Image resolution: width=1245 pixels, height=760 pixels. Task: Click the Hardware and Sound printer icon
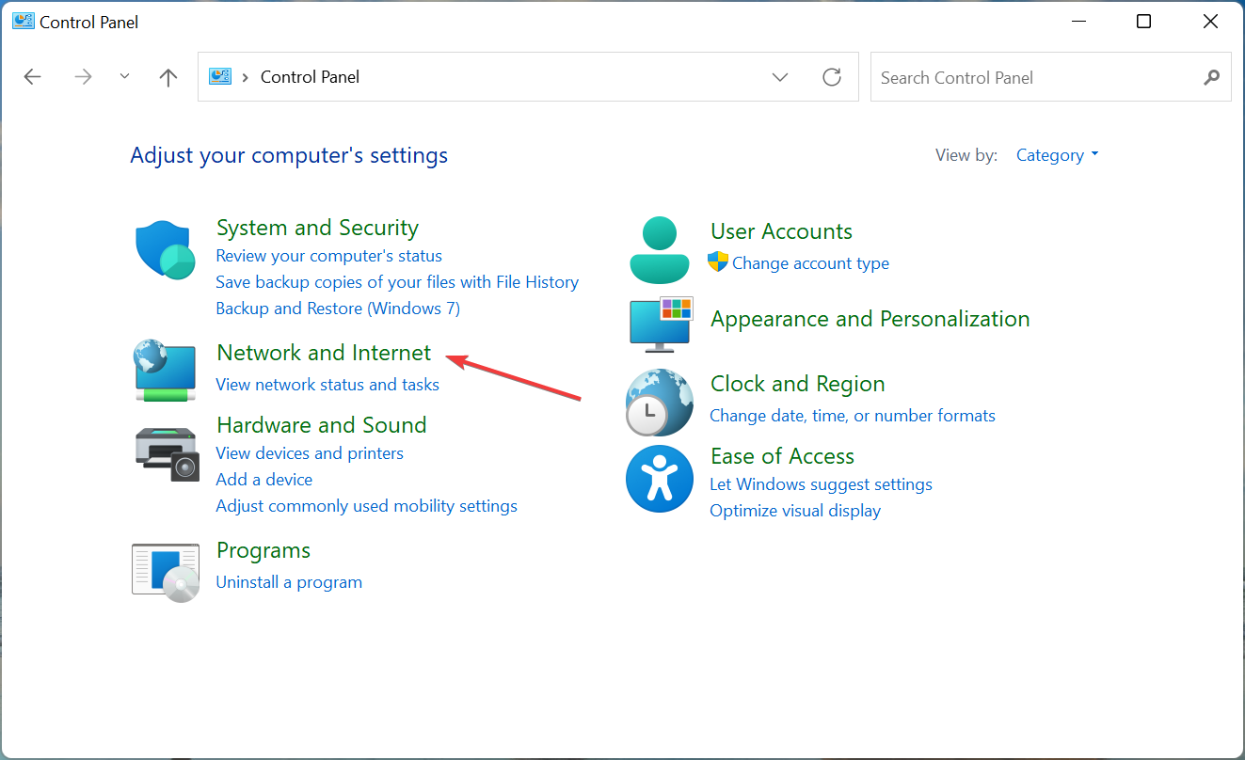166,452
